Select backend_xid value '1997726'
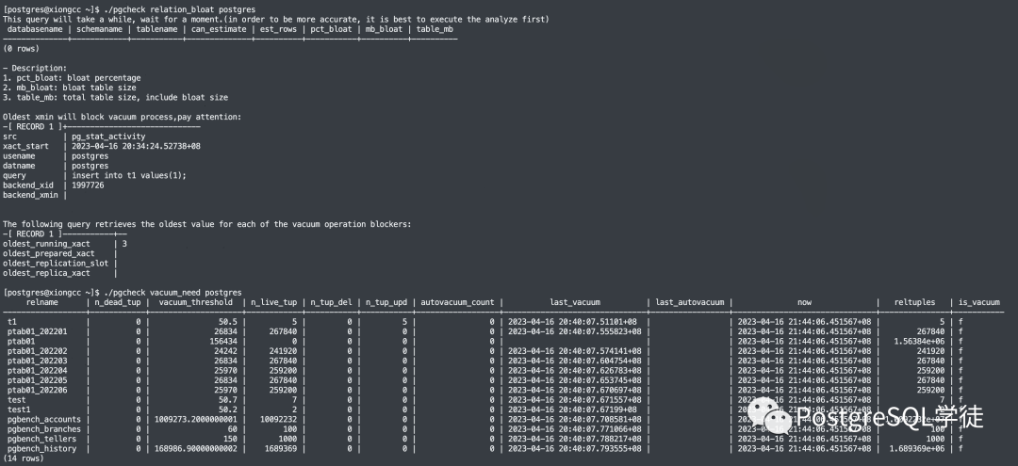This screenshot has width=1018, height=466. click(88, 185)
